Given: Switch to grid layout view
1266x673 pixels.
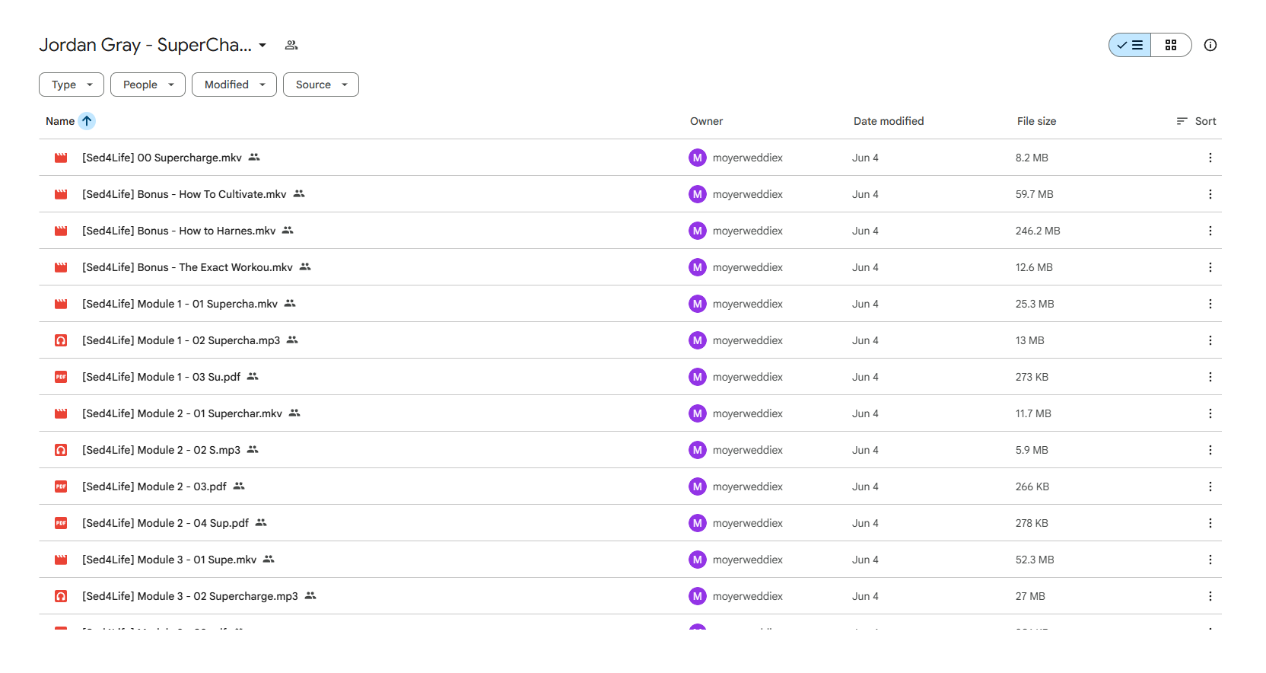Looking at the screenshot, I should pos(1171,45).
